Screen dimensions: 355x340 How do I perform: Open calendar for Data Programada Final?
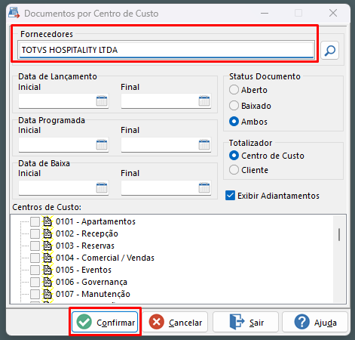point(204,144)
